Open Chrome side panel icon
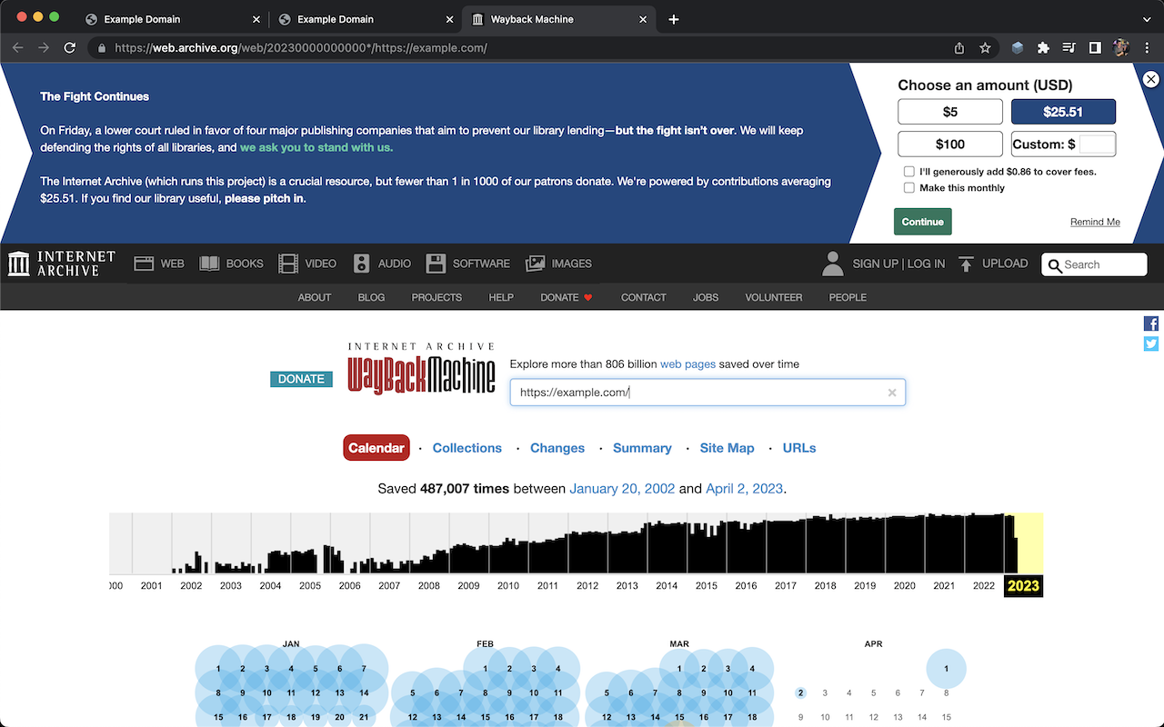The width and height of the screenshot is (1164, 727). pos(1095,47)
